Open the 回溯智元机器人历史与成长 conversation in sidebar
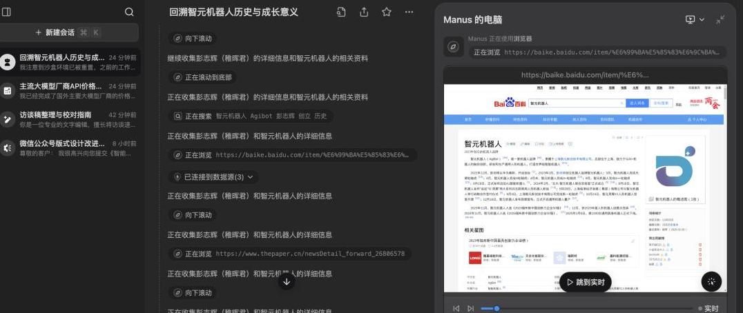 click(x=69, y=63)
